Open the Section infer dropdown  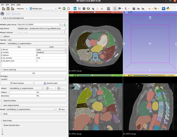[x=37, y=40]
